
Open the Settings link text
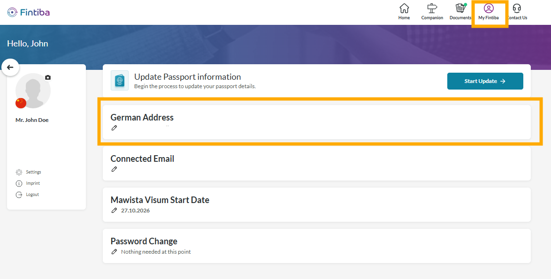click(x=33, y=172)
